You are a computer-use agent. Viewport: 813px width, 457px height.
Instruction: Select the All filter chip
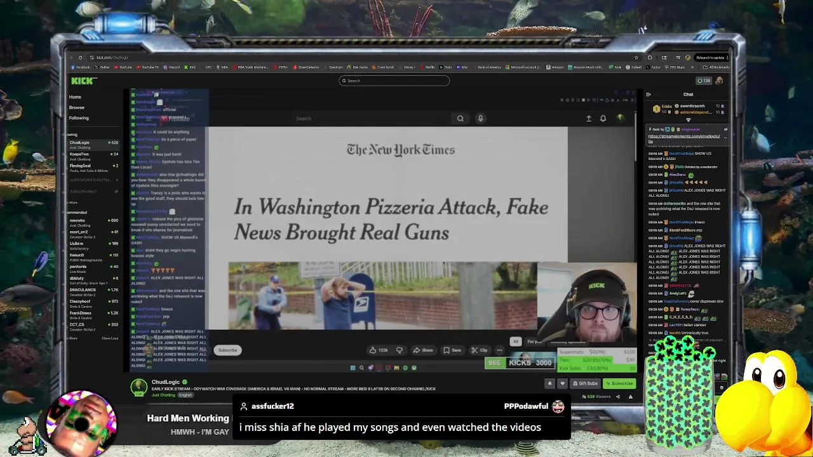[515, 341]
